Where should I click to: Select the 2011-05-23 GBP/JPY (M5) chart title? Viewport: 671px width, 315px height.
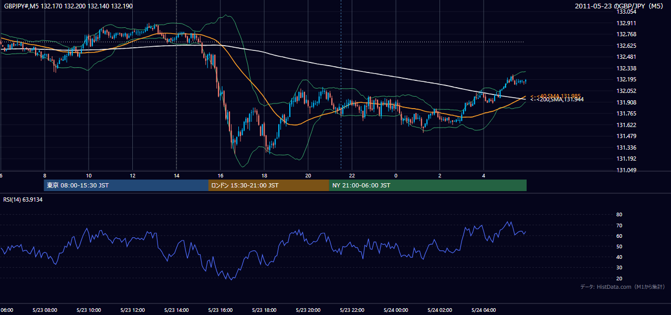(x=620, y=6)
